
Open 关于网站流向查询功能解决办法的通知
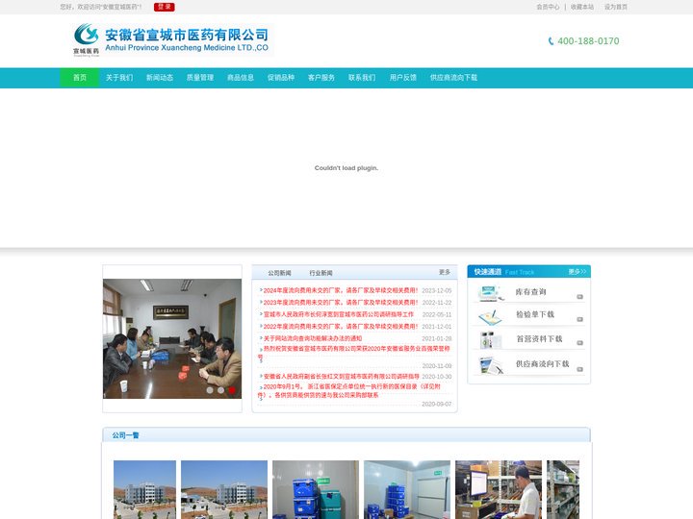(x=313, y=338)
